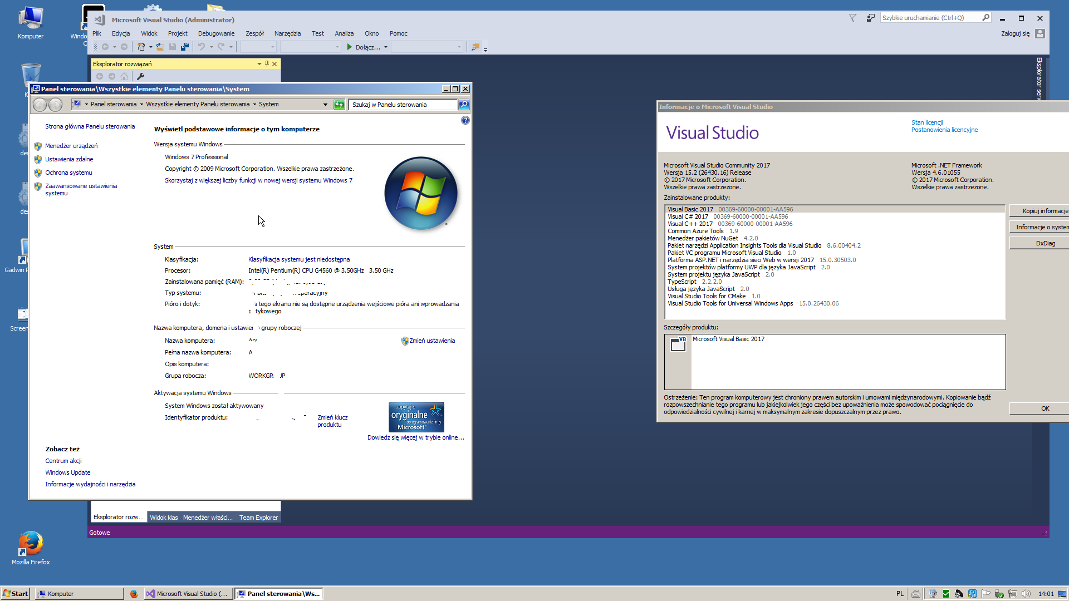This screenshot has width=1069, height=601.
Task: Click the Windows genuine Microsoft badge
Action: [x=416, y=417]
